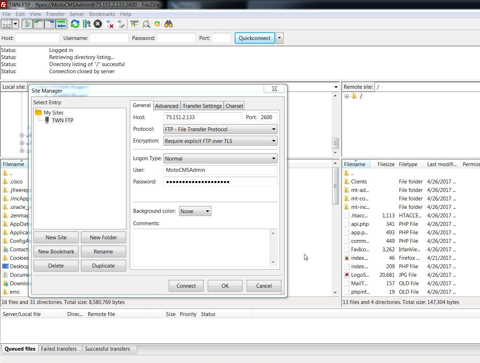Cancel current operation icon

click(98, 24)
